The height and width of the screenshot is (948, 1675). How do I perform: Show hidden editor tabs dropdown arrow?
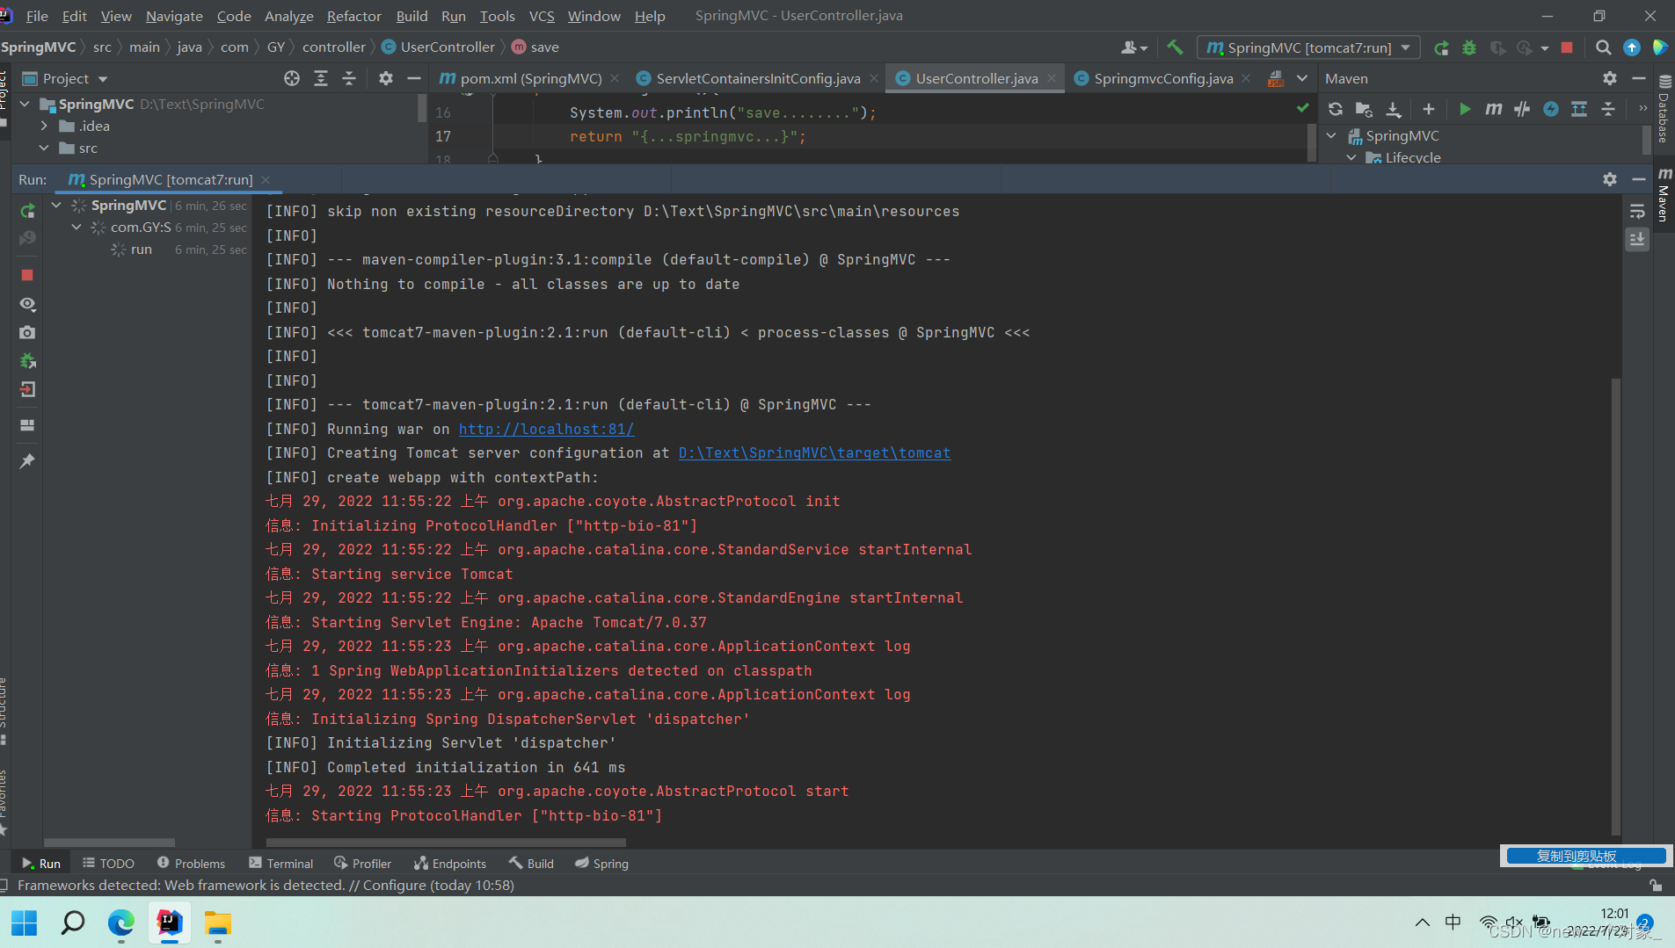(1302, 78)
